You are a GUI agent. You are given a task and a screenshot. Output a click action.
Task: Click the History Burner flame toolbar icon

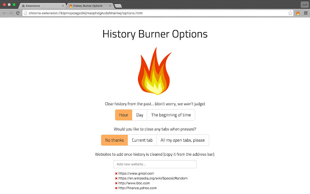coord(298,13)
